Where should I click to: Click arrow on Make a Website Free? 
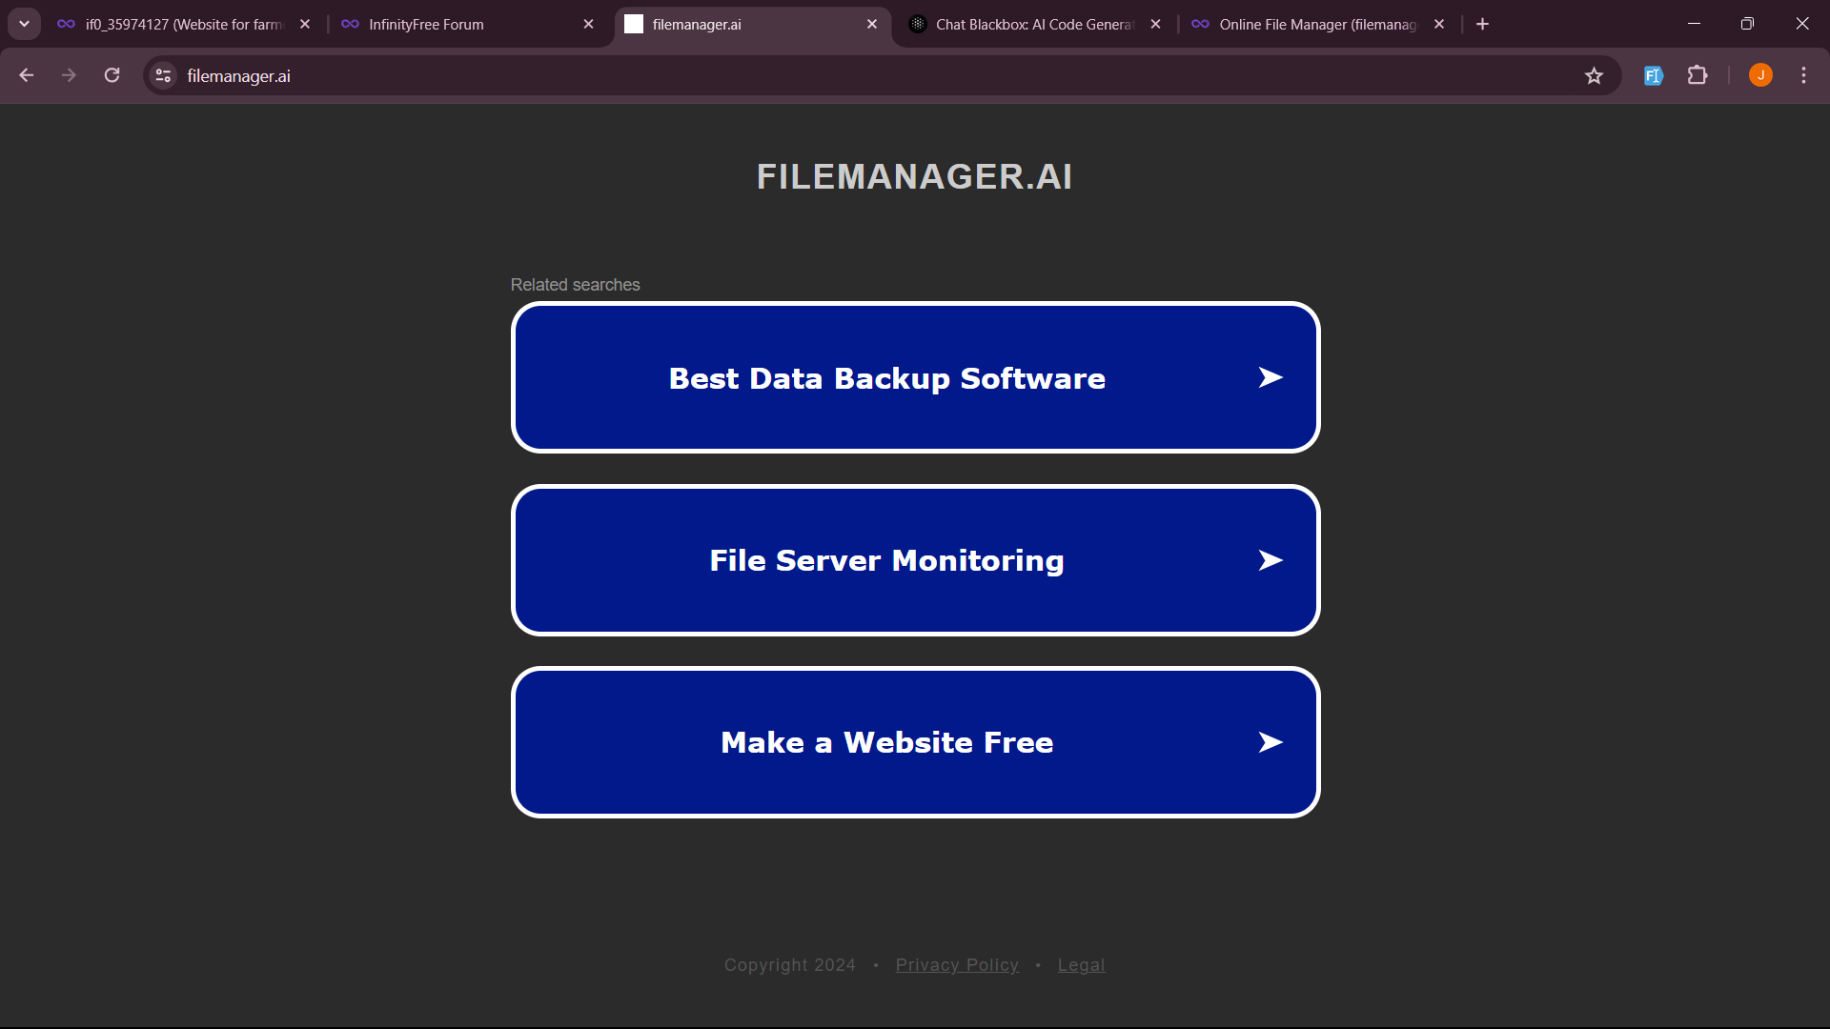coord(1270,742)
